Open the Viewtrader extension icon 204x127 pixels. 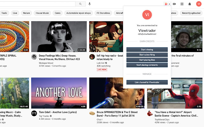coord(166,4)
